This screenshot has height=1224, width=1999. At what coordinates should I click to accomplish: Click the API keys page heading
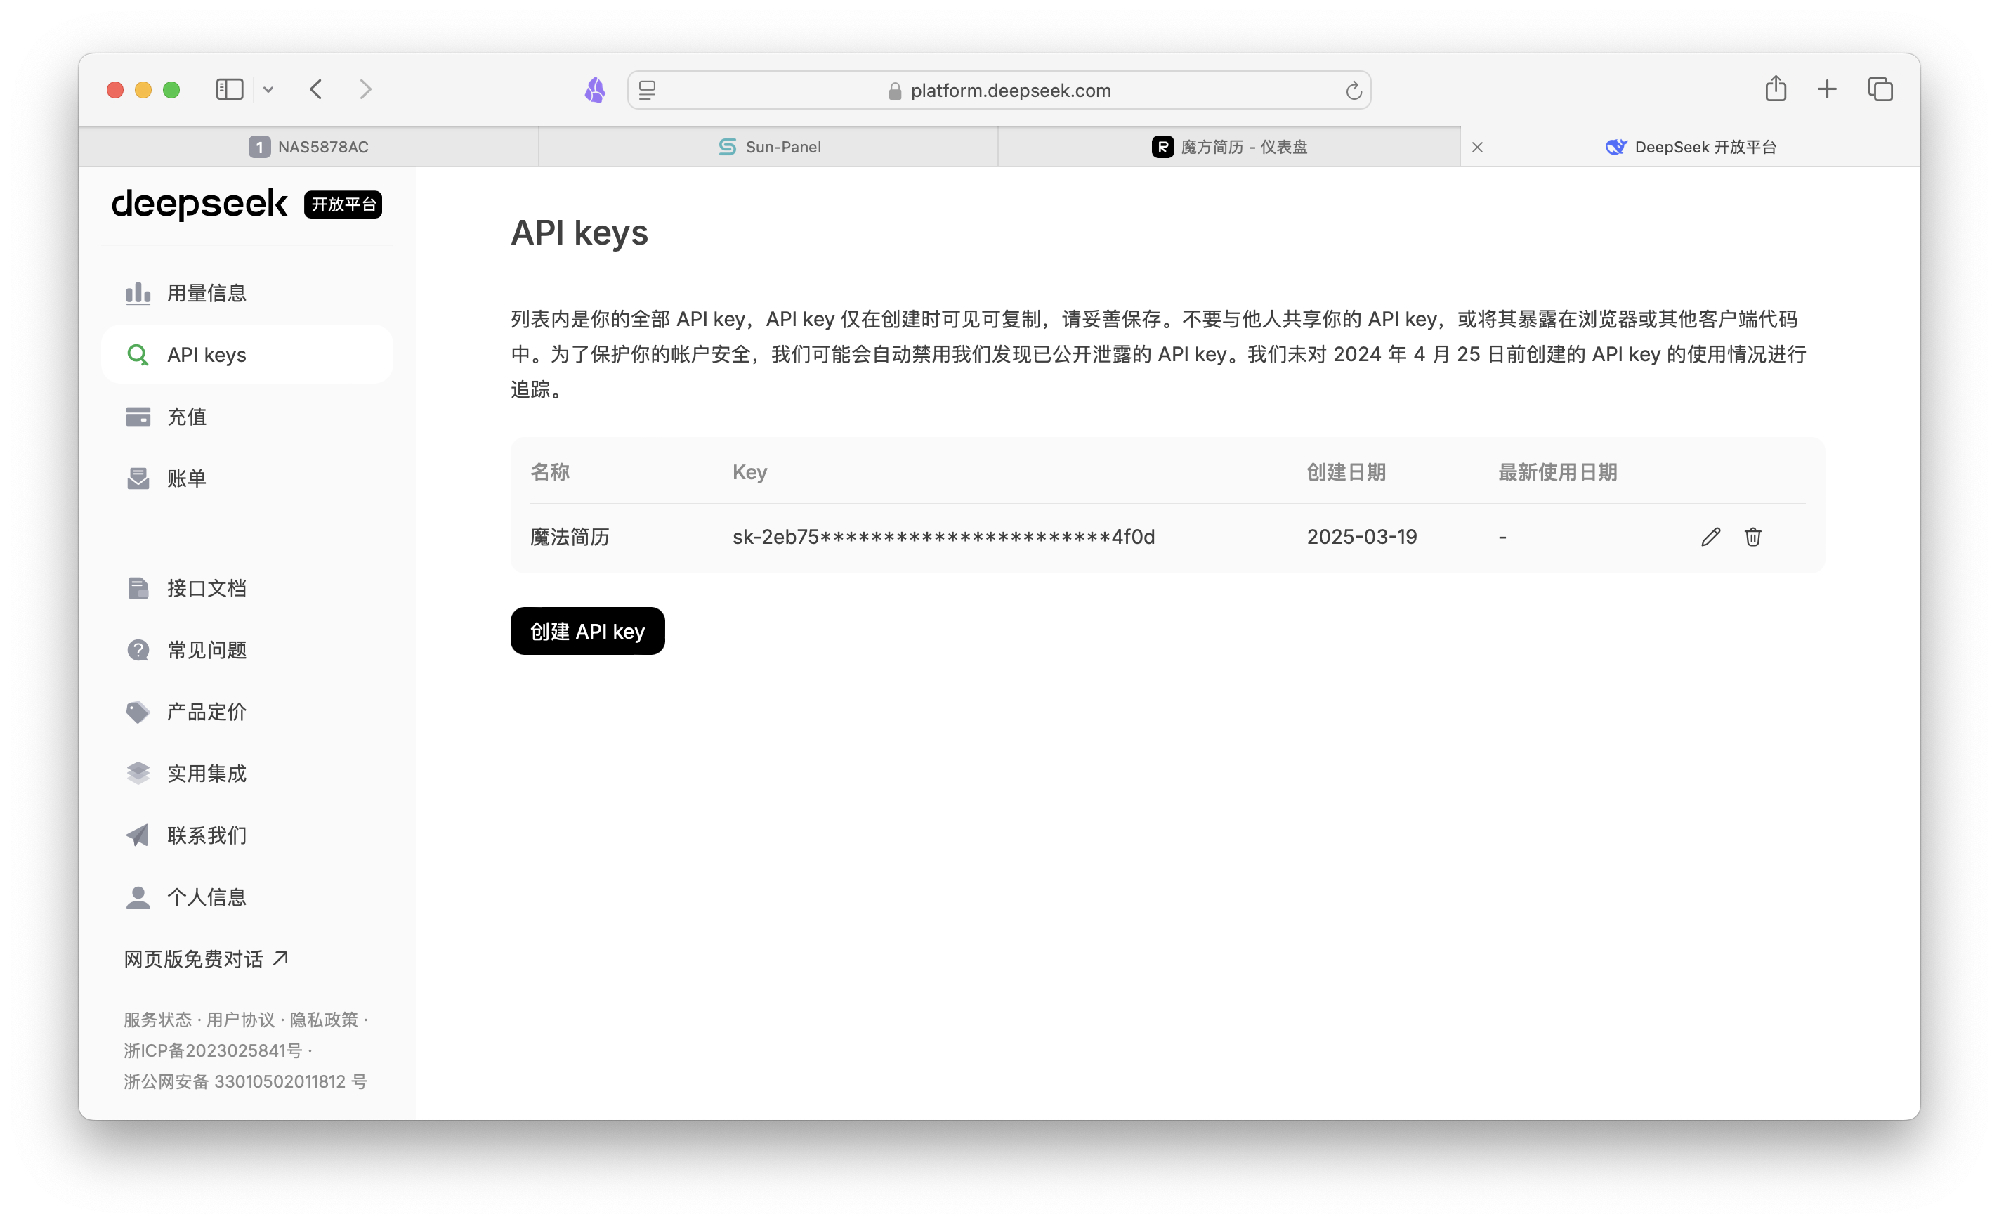[579, 233]
